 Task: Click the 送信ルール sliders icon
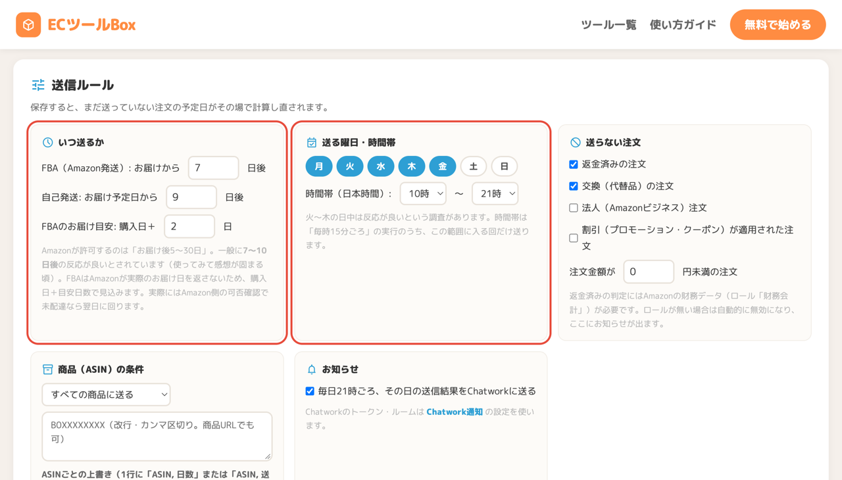pyautogui.click(x=38, y=85)
